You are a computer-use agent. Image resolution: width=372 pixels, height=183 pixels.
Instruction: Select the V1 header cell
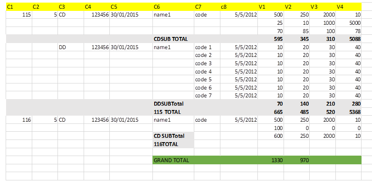pyautogui.click(x=271, y=7)
